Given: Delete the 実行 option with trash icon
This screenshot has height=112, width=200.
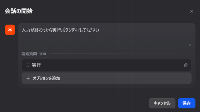Looking at the screenshot, I should [x=186, y=65].
